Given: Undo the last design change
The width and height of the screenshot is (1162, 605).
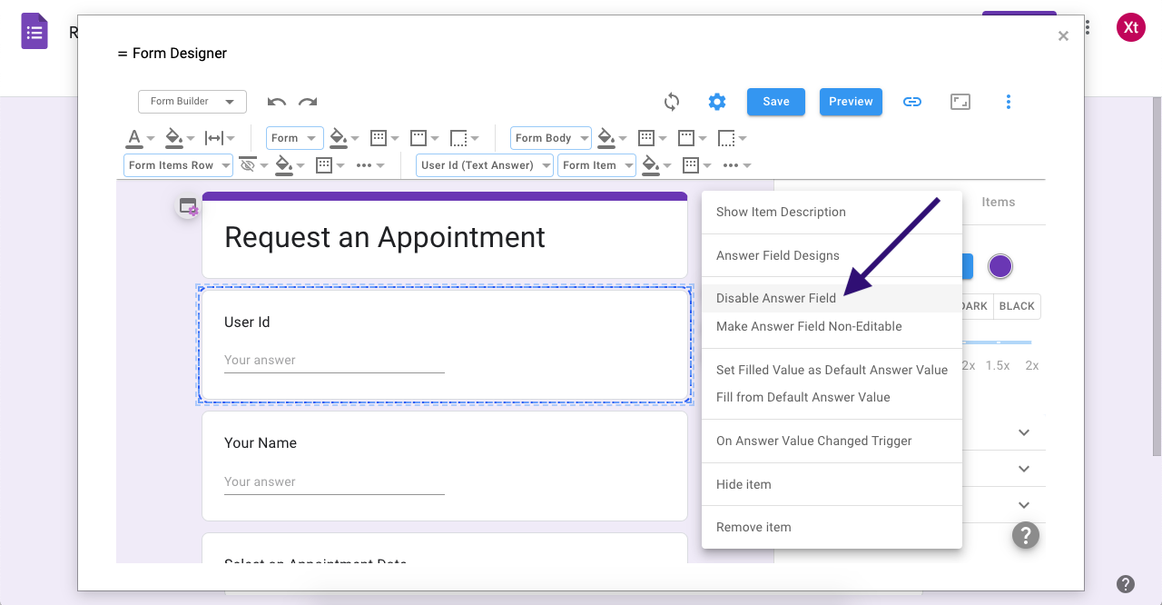Looking at the screenshot, I should click(277, 102).
